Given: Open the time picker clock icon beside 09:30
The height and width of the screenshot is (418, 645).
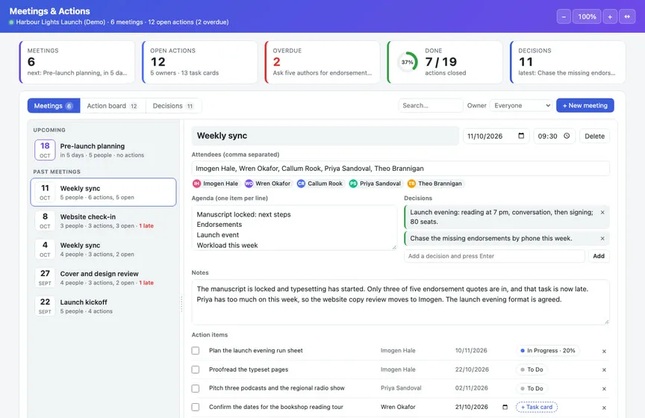Looking at the screenshot, I should click(567, 136).
